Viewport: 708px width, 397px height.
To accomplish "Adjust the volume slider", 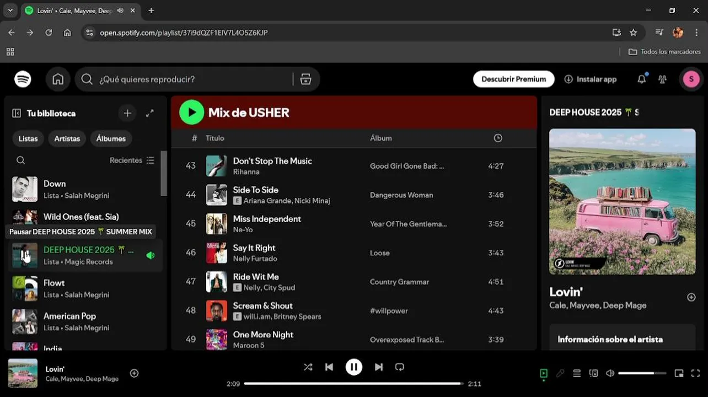I will (x=642, y=373).
